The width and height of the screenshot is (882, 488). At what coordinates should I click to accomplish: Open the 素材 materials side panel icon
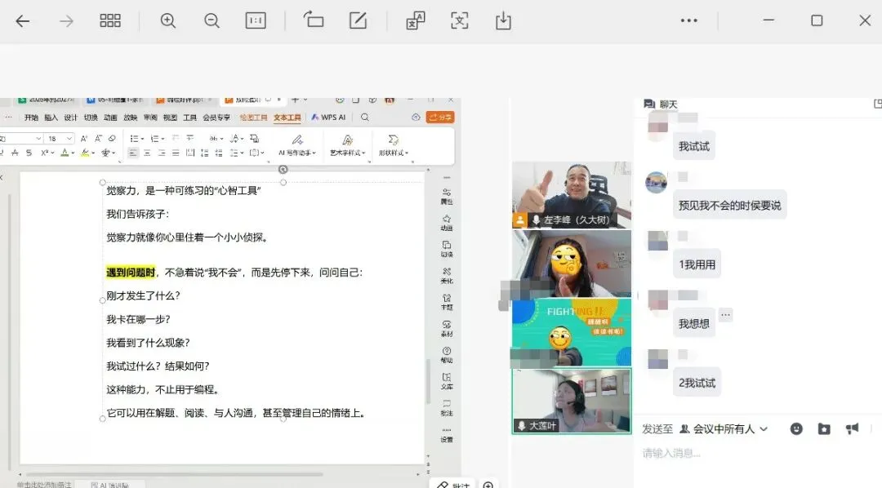(447, 328)
